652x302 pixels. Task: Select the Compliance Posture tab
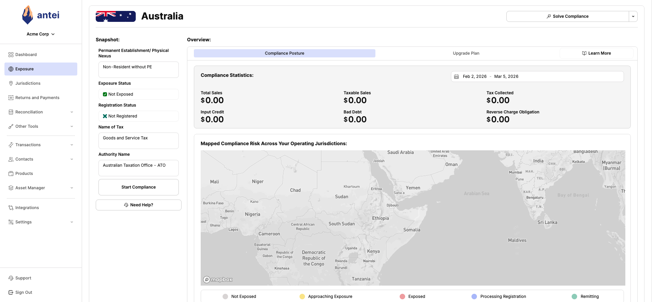coord(284,53)
